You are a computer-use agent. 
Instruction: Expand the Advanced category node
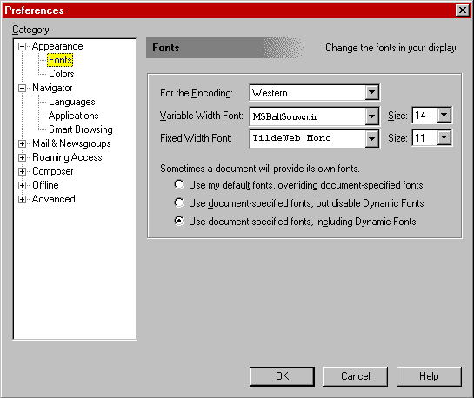tap(22, 199)
